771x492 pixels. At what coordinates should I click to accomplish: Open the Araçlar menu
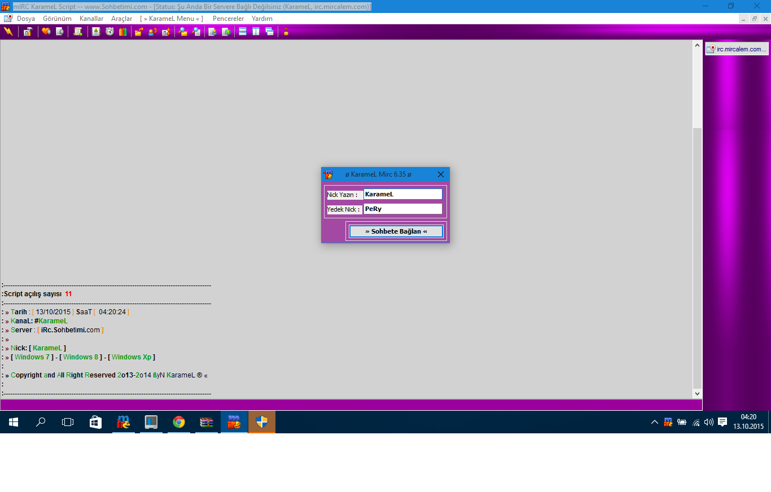pos(121,19)
